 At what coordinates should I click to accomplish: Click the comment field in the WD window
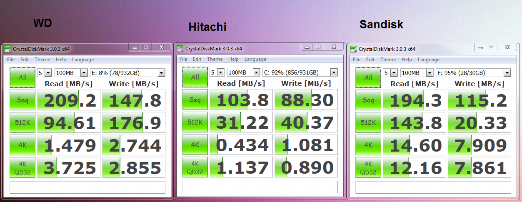coord(87,187)
